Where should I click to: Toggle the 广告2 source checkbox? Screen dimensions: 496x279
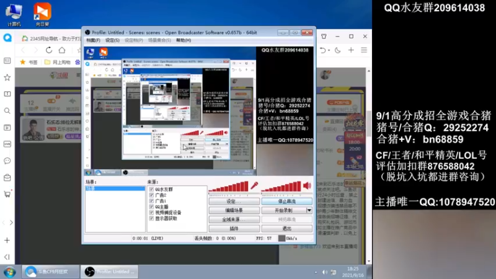click(x=151, y=195)
